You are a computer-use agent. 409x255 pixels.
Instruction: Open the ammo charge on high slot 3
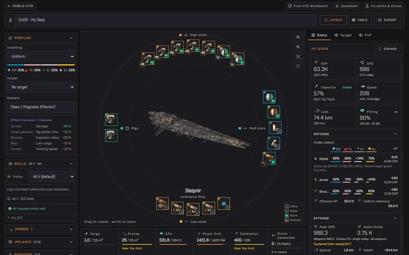point(172,53)
